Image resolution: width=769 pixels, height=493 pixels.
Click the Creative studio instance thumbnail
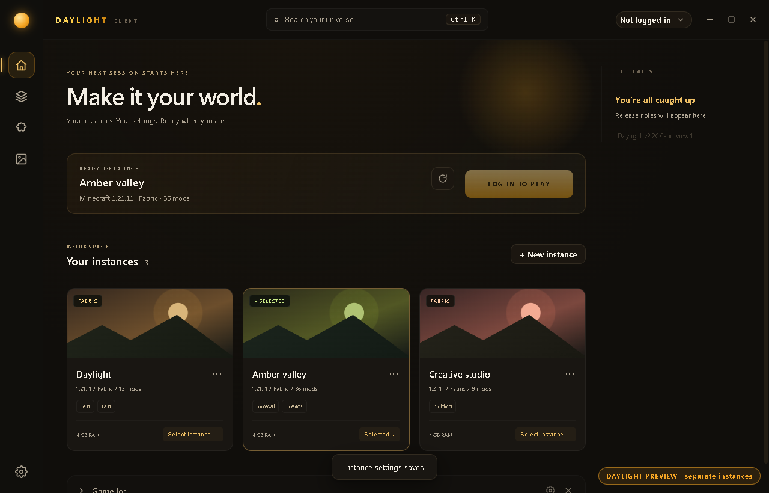(502, 323)
